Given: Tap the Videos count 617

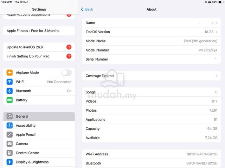Looking at the screenshot, I should pos(214,101).
